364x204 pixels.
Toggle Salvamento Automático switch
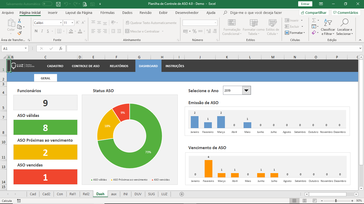(47, 4)
